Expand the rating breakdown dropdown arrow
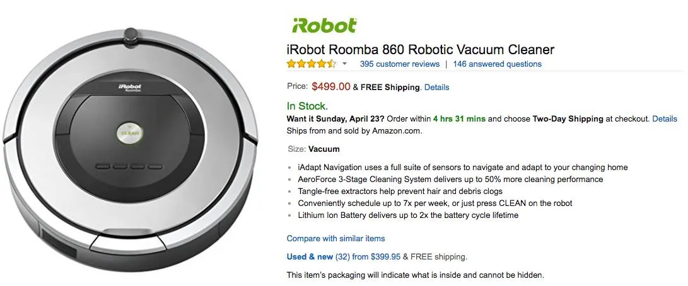The width and height of the screenshot is (688, 286). coord(344,64)
